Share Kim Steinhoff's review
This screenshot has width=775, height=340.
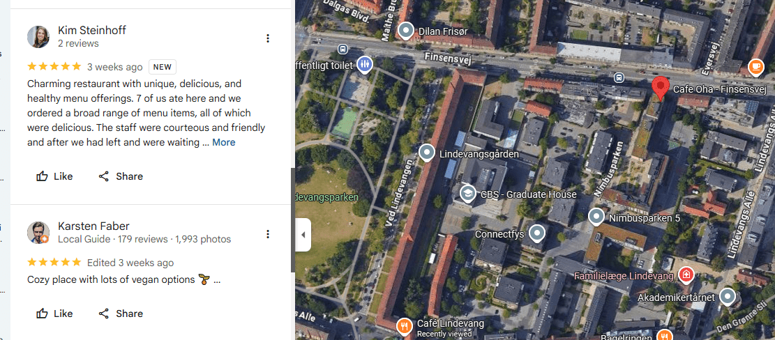[121, 176]
